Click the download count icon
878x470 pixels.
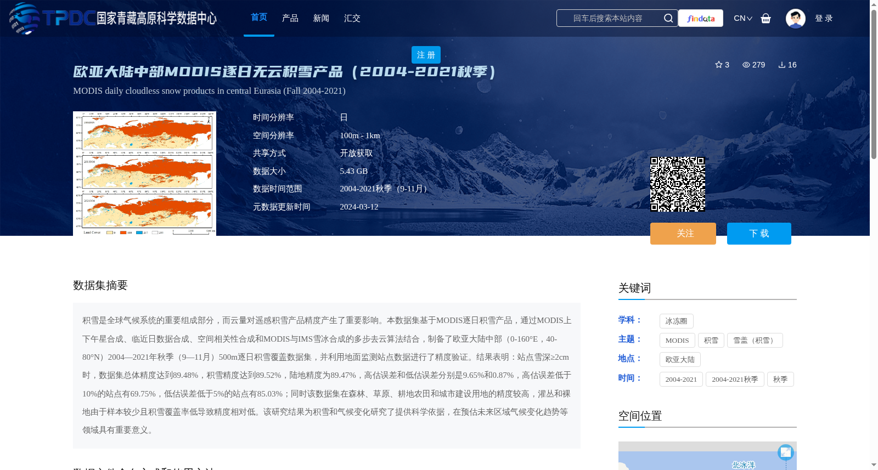click(782, 65)
